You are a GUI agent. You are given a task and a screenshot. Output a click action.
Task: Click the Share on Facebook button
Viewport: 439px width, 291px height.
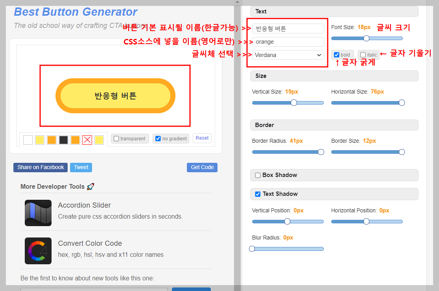(x=40, y=167)
